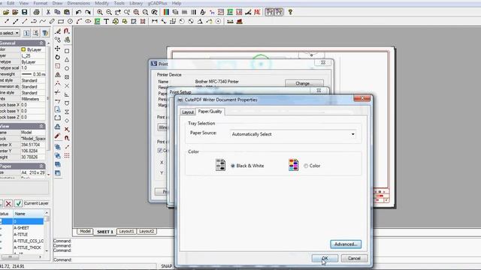Click the Move crosshair arrows tool

(x=57, y=48)
